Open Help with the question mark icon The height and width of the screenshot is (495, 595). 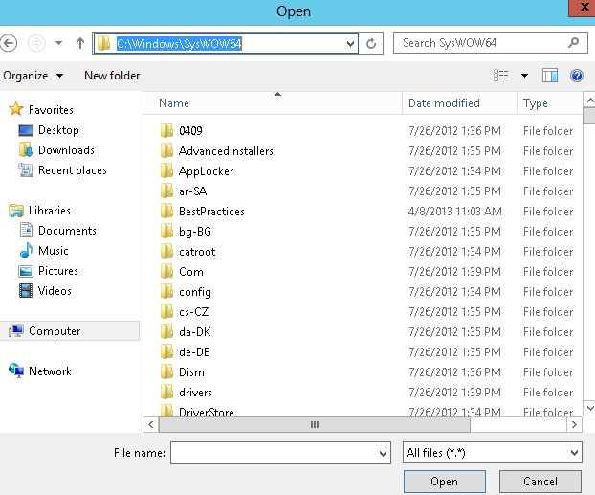577,76
